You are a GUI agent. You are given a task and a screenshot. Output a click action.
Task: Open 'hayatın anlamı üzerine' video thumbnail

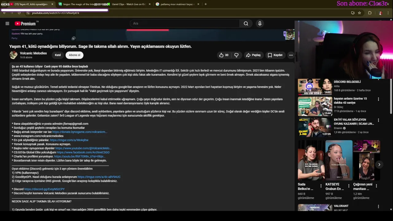pos(315,106)
